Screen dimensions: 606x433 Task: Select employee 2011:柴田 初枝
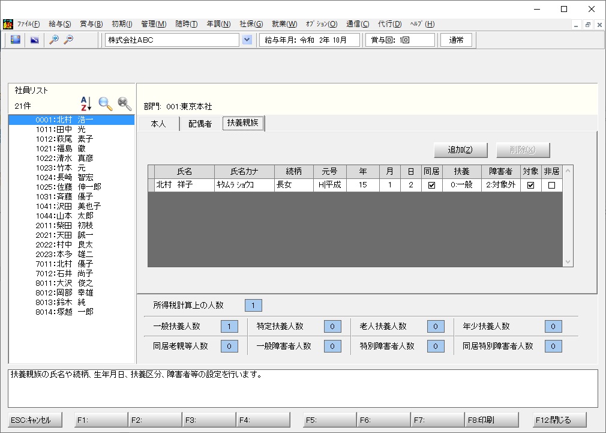(x=71, y=226)
